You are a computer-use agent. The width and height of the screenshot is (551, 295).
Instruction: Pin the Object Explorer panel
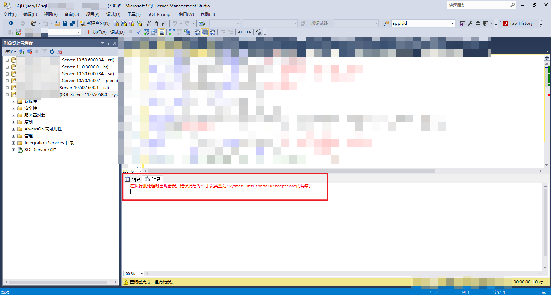pyautogui.click(x=108, y=43)
